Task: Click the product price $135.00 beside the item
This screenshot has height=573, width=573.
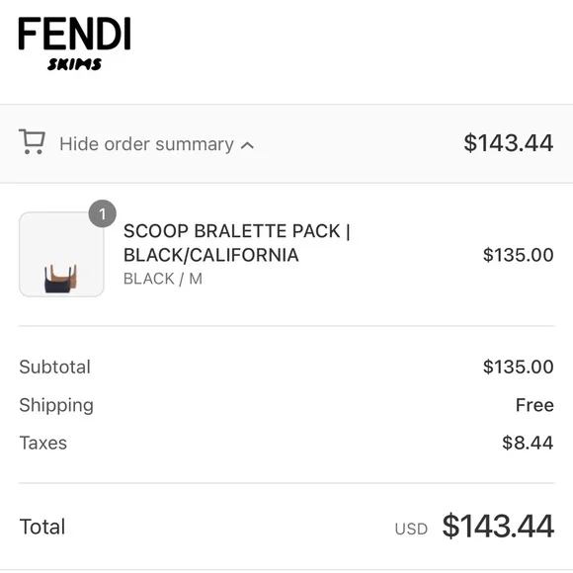Action: pyautogui.click(x=519, y=255)
